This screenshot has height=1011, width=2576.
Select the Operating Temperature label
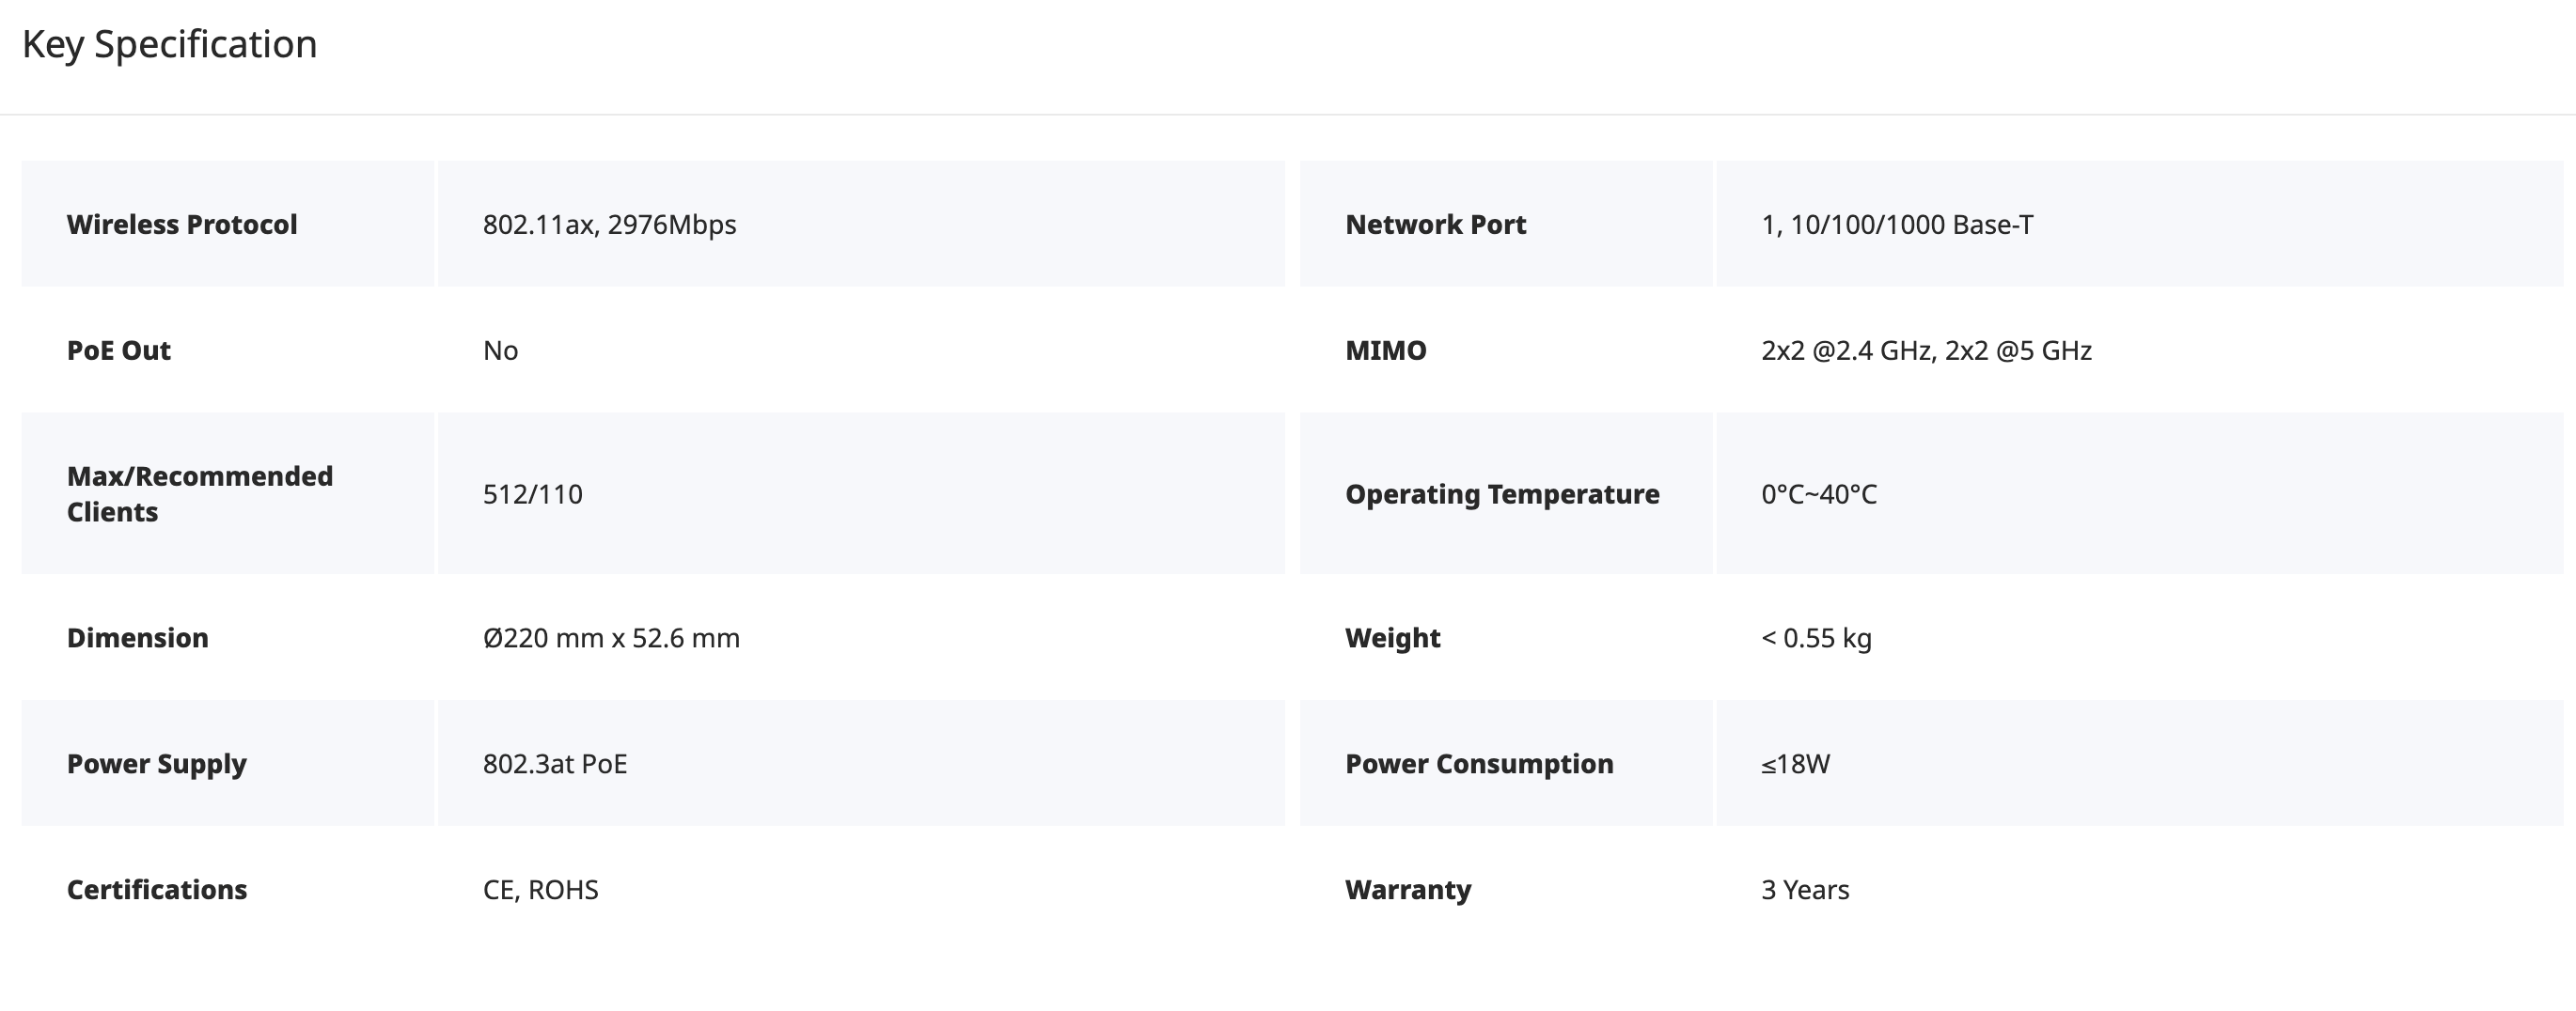(1502, 493)
